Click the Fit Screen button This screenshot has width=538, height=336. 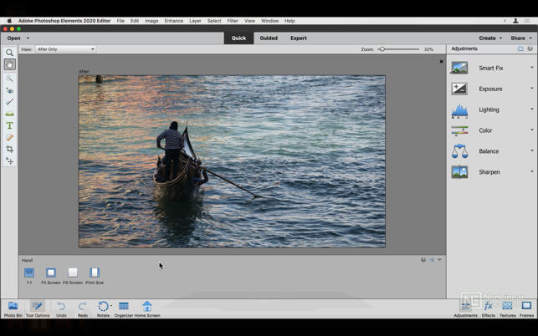tap(51, 274)
